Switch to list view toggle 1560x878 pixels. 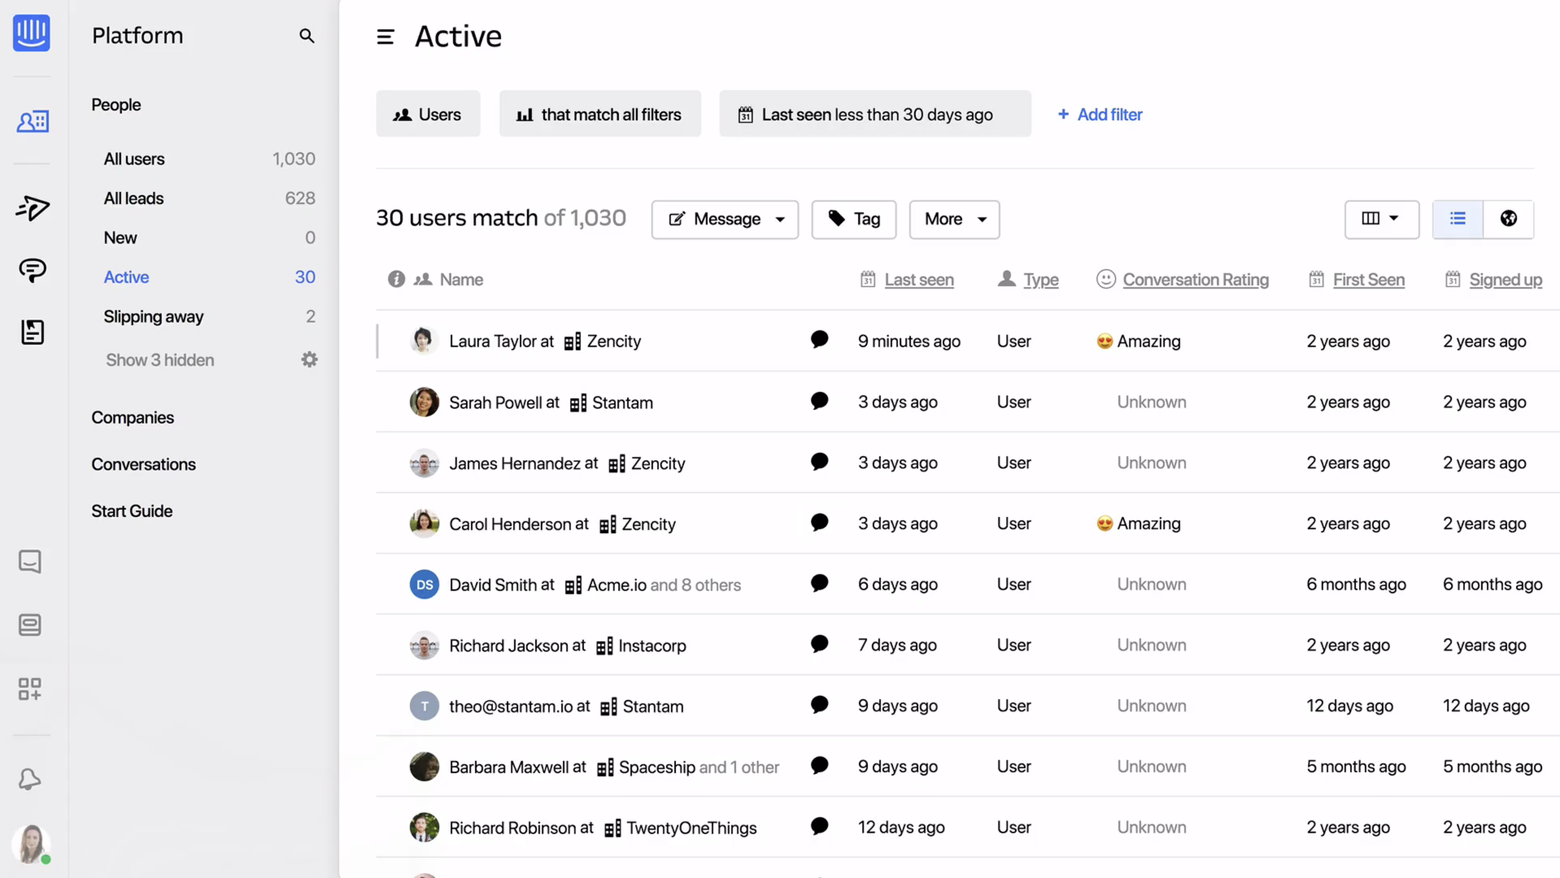tap(1458, 218)
